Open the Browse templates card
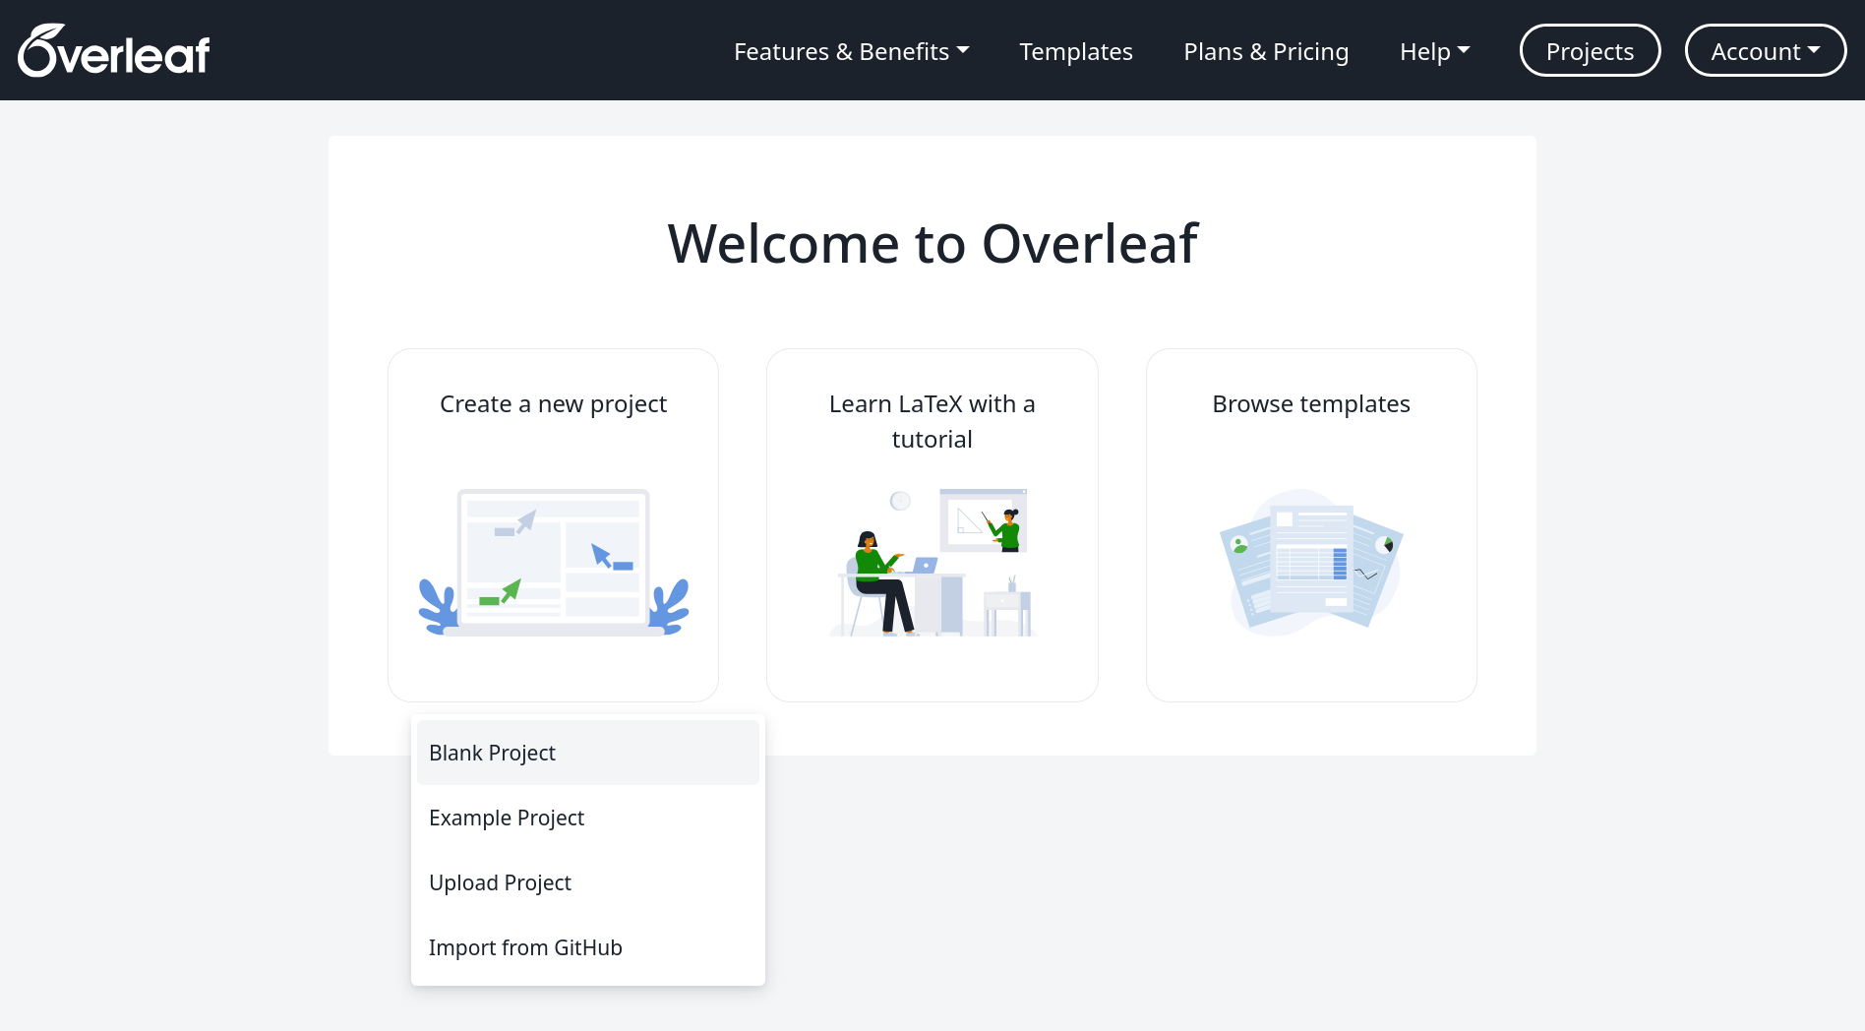 click(x=1311, y=525)
